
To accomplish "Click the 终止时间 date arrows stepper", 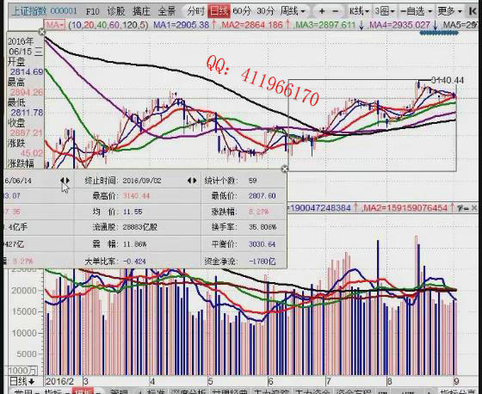I will pos(192,181).
